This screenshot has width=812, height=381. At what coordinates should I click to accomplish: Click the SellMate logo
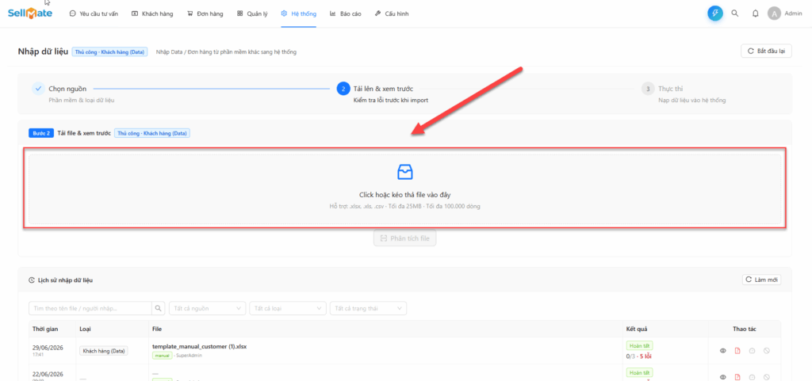[x=30, y=13]
